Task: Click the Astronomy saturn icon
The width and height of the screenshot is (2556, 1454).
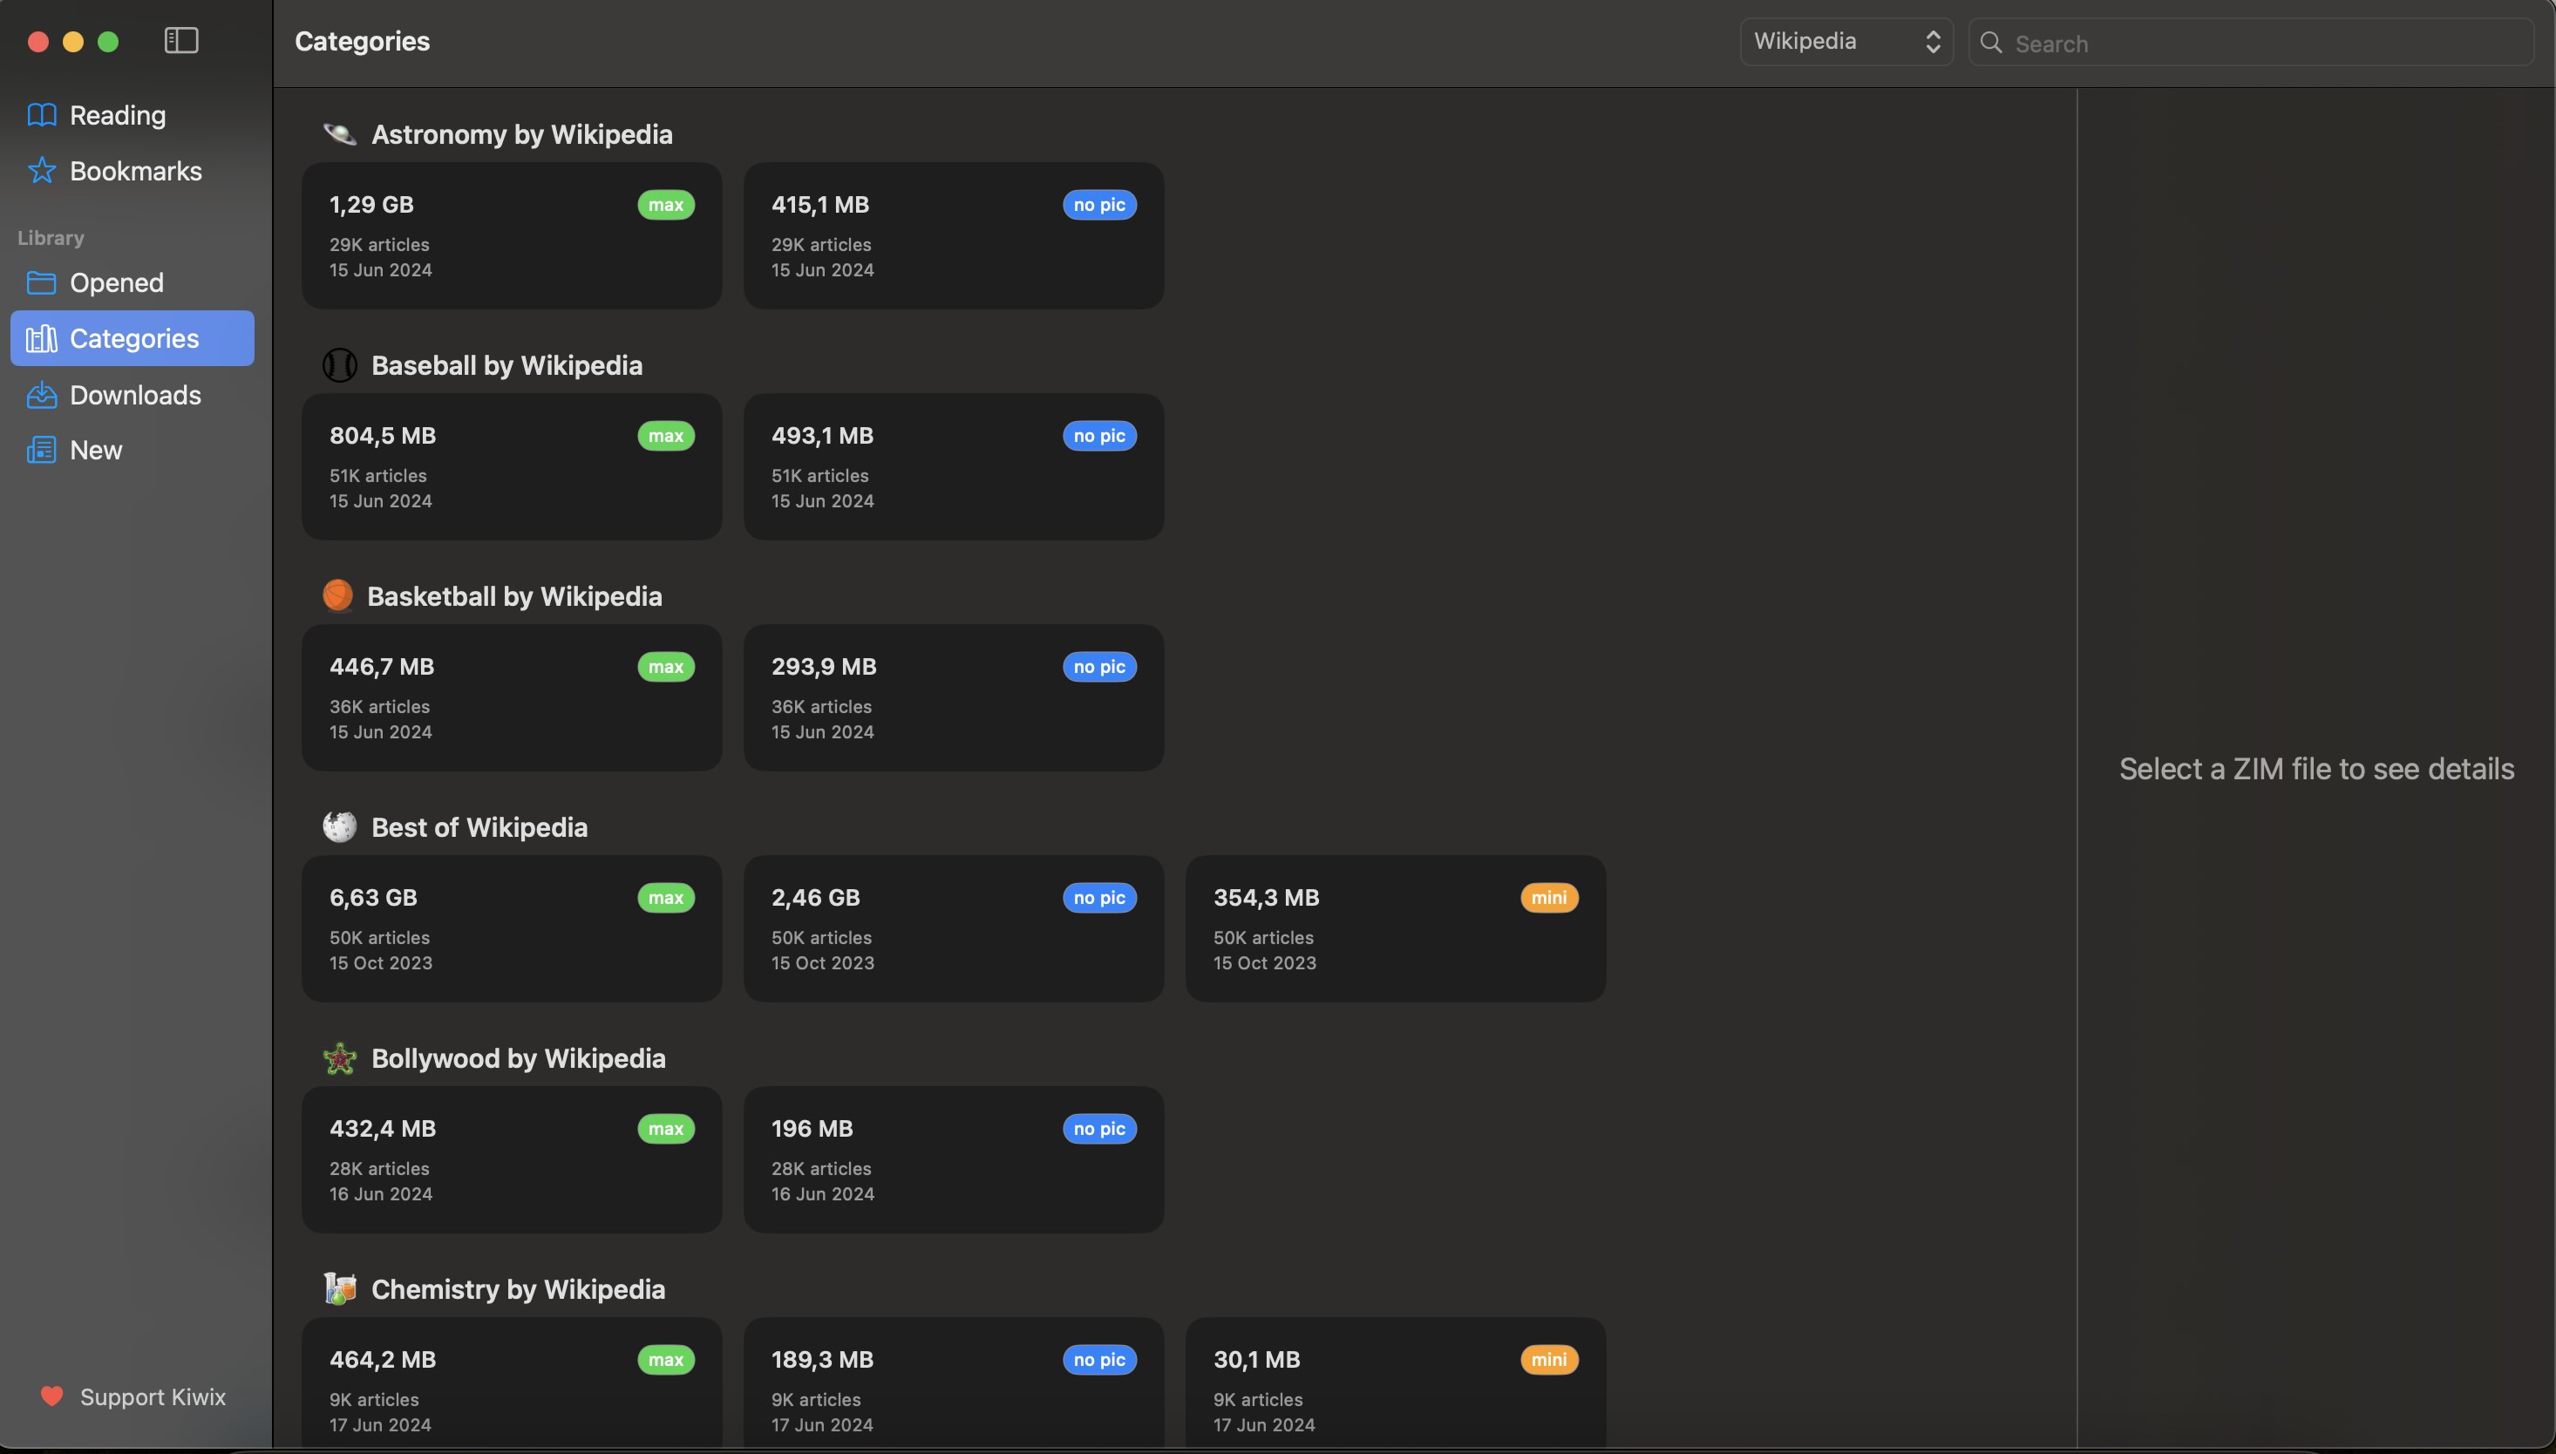Action: [x=339, y=134]
